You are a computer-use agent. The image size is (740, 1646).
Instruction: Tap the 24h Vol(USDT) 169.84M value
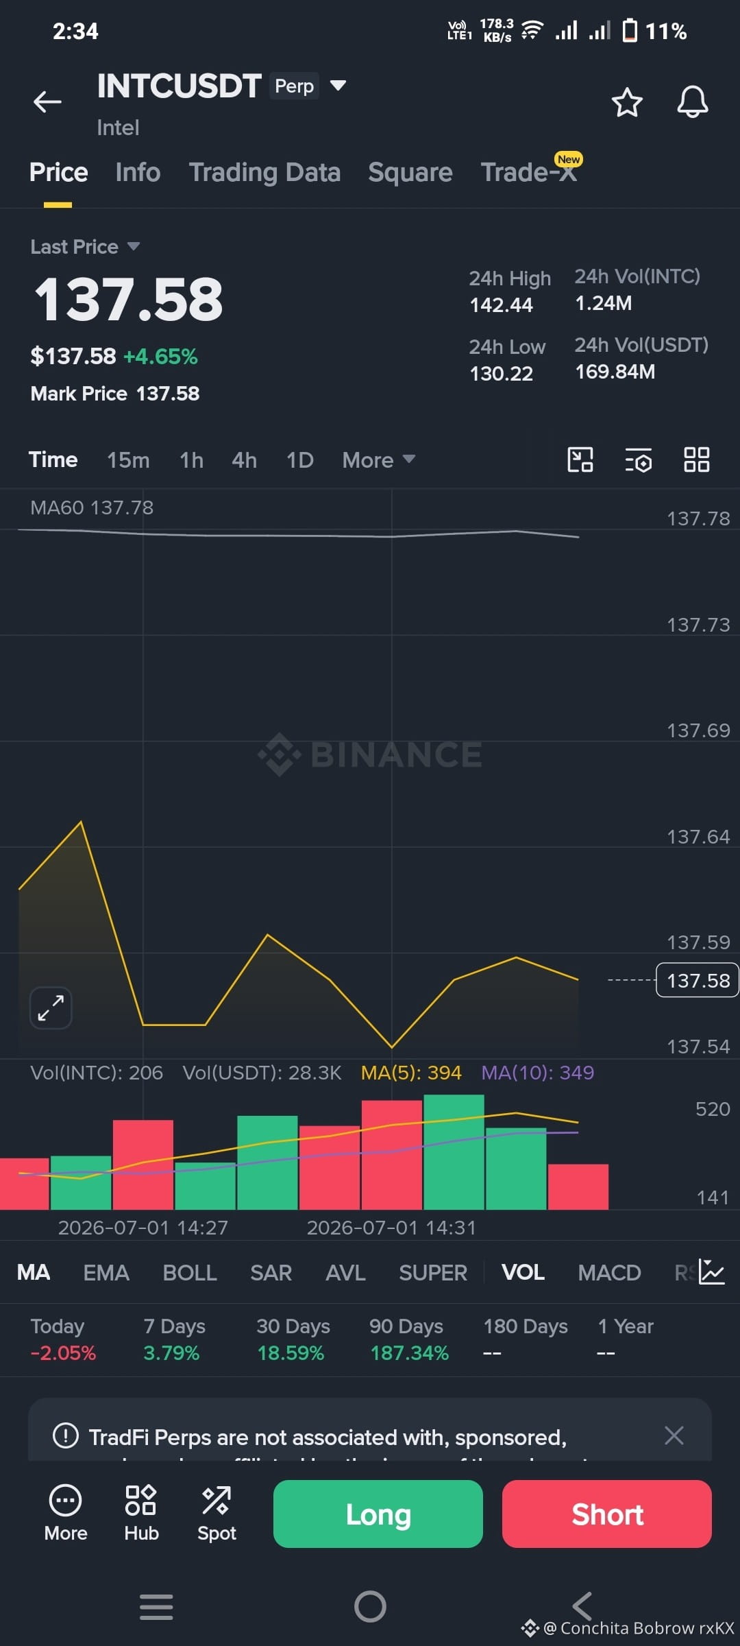click(615, 372)
